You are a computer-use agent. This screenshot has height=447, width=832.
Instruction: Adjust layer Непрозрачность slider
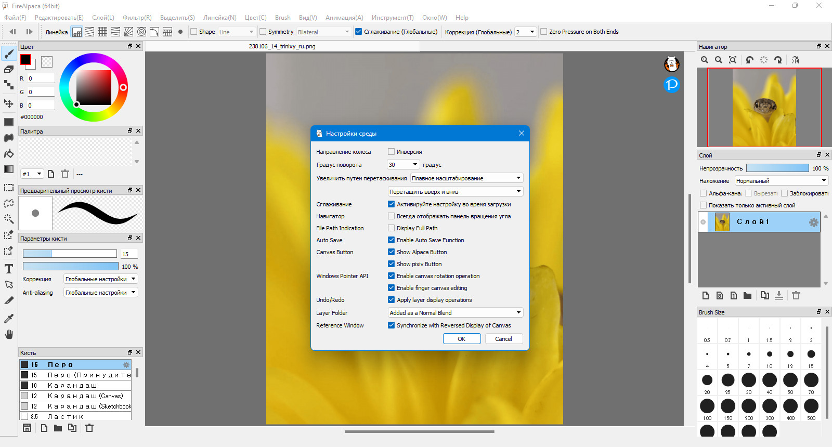(x=777, y=168)
